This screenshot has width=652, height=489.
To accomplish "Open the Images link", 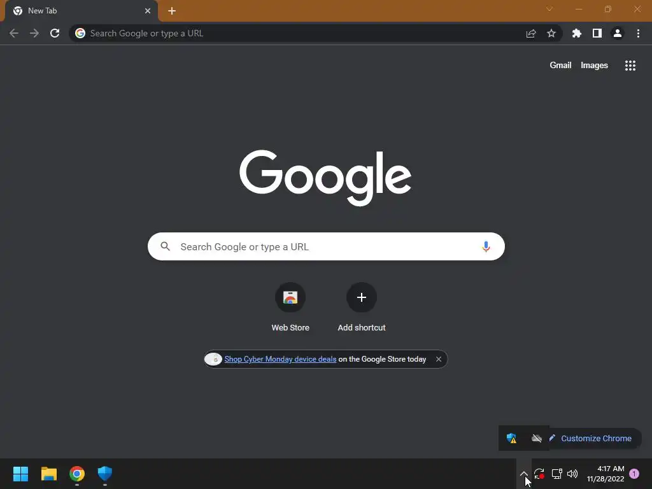I will pyautogui.click(x=594, y=66).
